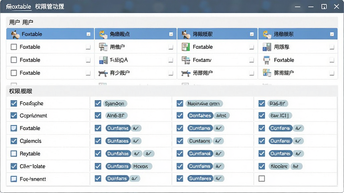The image size is (344, 193).
Task: Click the Suntfanel tag
Action: 200,154
